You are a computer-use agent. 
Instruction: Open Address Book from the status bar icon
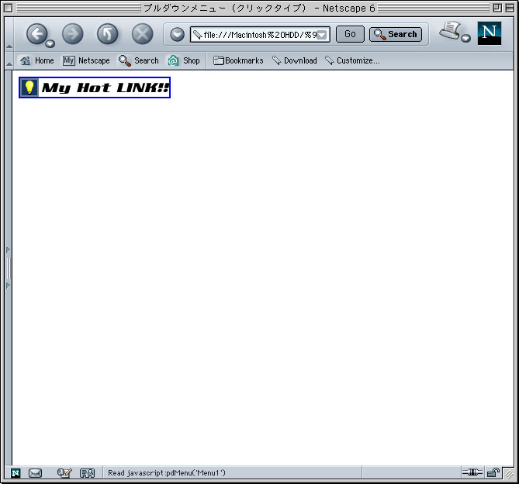pyautogui.click(x=88, y=473)
